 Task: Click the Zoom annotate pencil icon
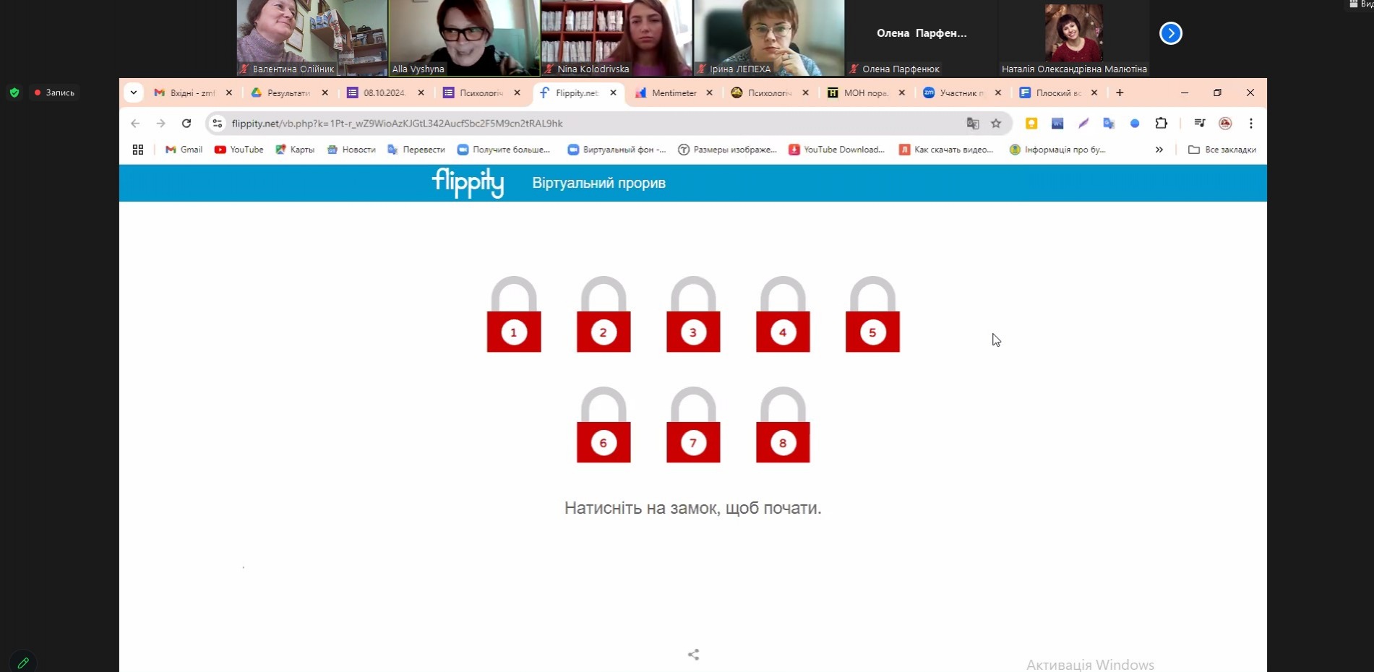tap(23, 662)
